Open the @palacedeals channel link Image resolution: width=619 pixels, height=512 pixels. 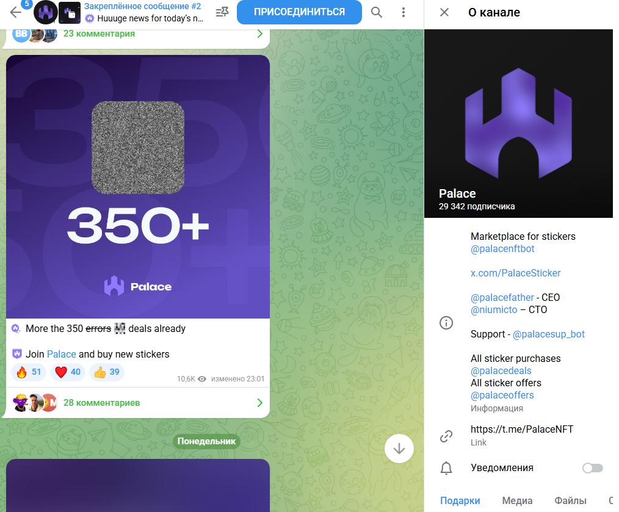click(501, 370)
